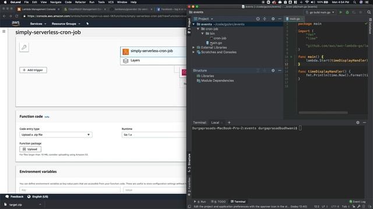Click the green Debug bug icon in the toolbar

pyautogui.click(x=347, y=12)
